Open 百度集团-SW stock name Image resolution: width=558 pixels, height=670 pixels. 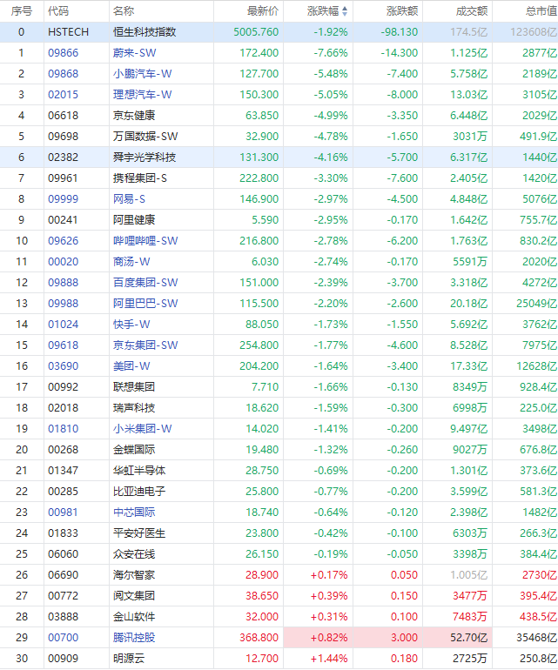[x=145, y=283]
